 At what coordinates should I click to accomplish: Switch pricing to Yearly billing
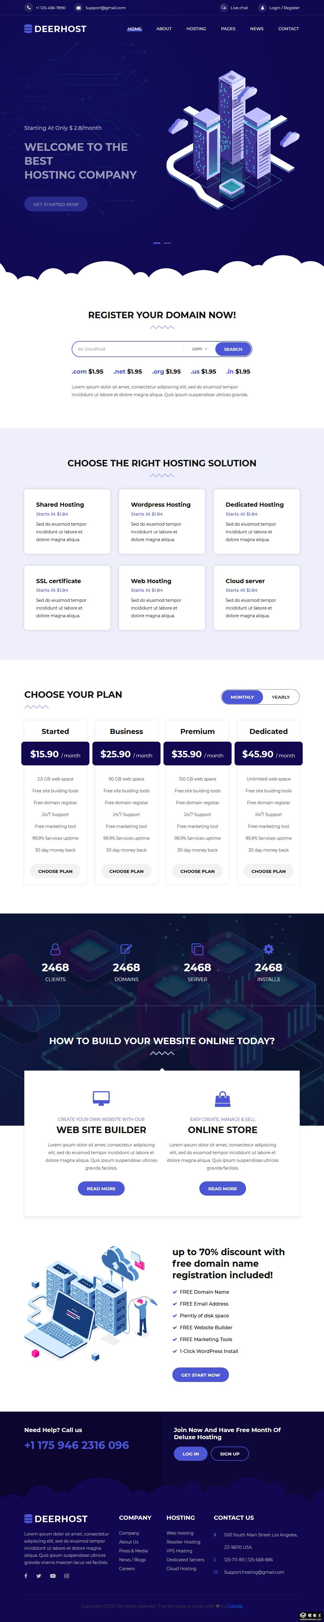click(x=280, y=697)
